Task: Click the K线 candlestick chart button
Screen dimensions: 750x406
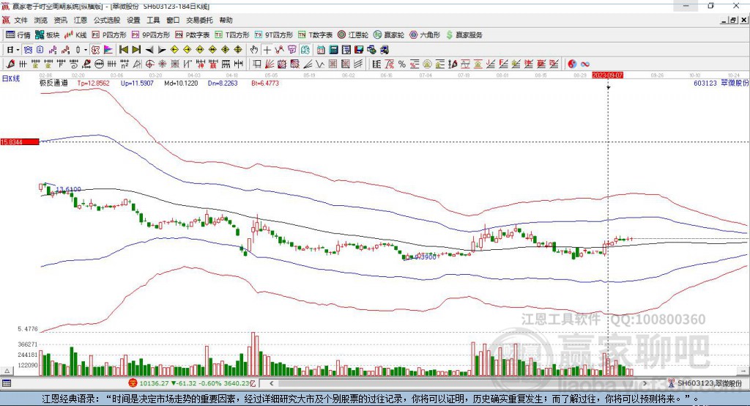Action: click(76, 34)
